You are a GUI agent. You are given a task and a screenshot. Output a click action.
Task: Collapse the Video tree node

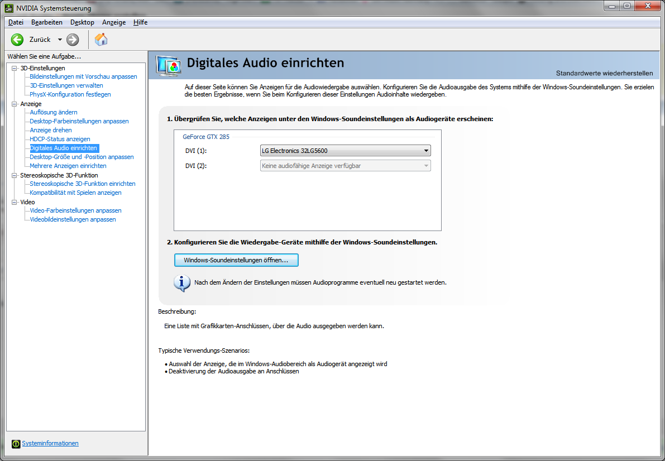15,202
